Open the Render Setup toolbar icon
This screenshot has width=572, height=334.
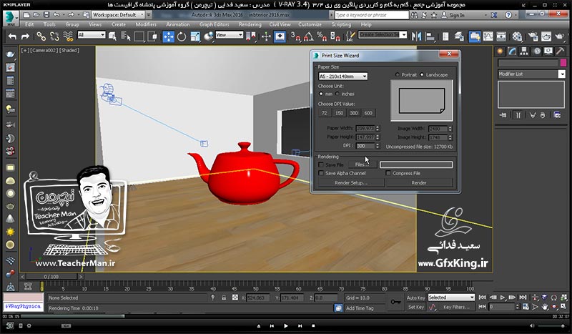tap(533, 36)
